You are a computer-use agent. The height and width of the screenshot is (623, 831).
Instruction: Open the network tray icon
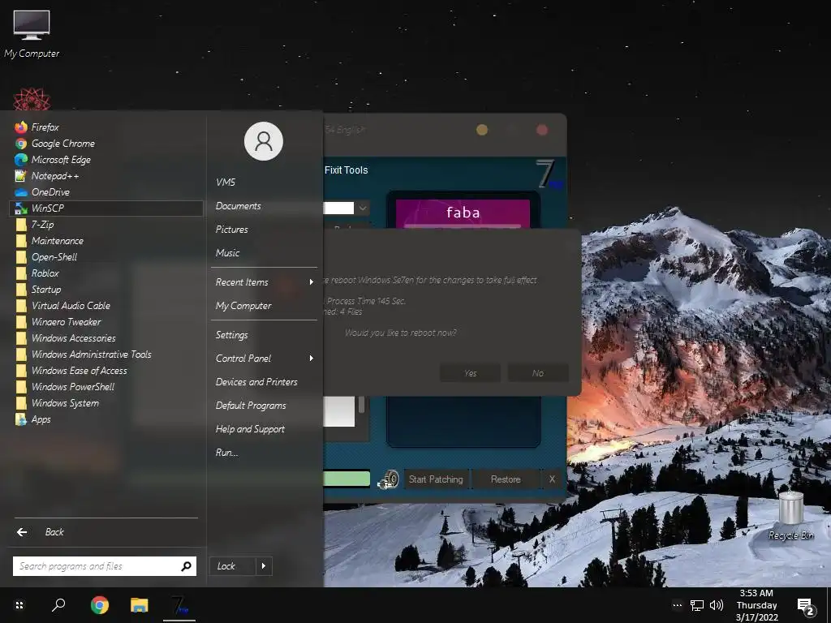point(696,605)
